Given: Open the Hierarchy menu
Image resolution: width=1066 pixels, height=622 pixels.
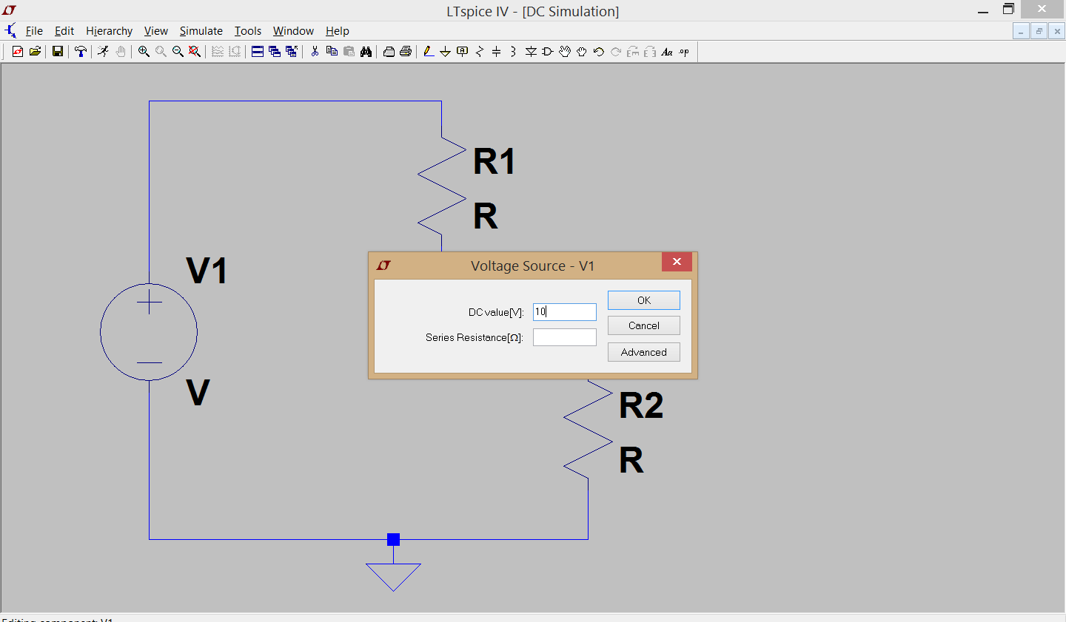Looking at the screenshot, I should [109, 31].
